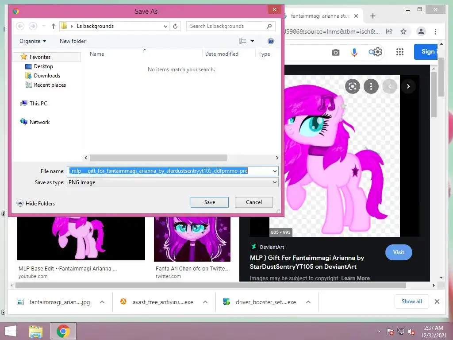
Task: Go up one folder level with the up arrow
Action: coord(54,26)
